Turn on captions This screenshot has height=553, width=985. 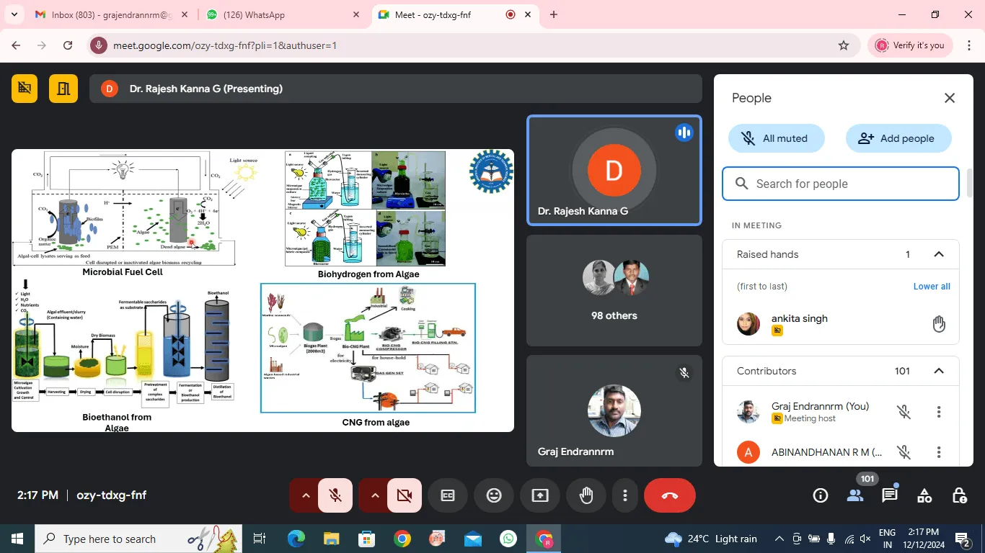point(448,495)
